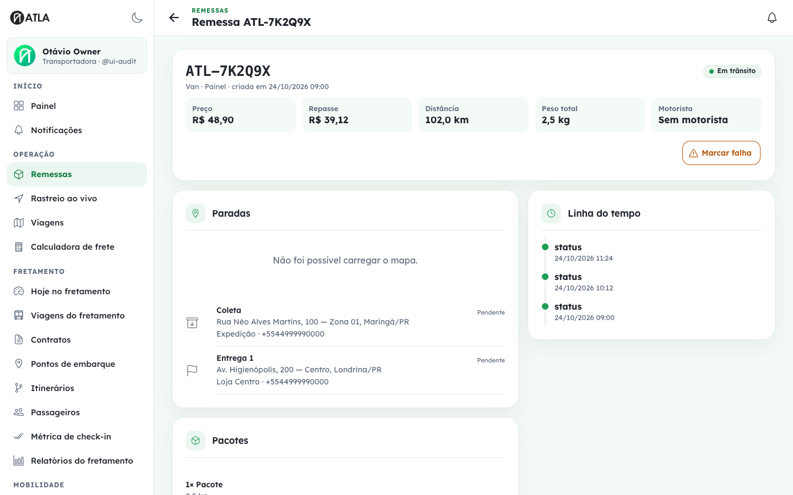Open Contratos page

pyautogui.click(x=77, y=340)
